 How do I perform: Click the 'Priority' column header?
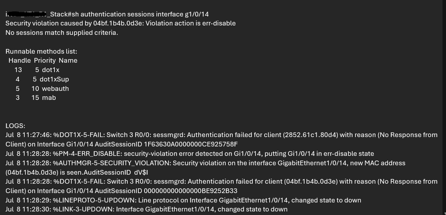click(45, 60)
